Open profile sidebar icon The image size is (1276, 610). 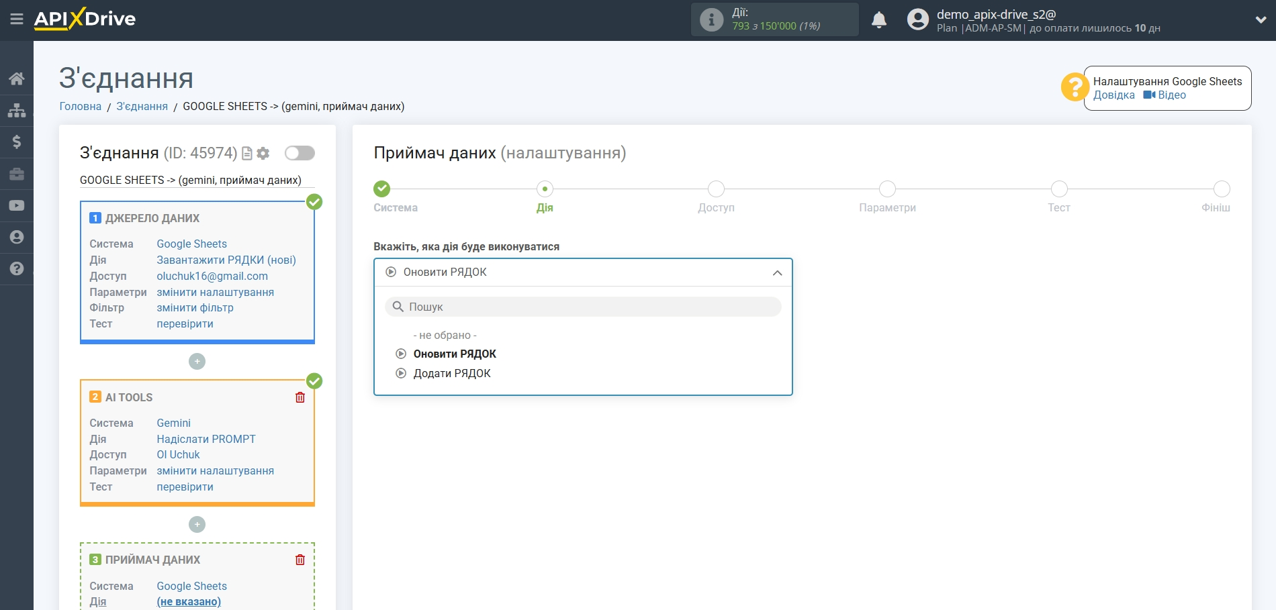pos(17,237)
